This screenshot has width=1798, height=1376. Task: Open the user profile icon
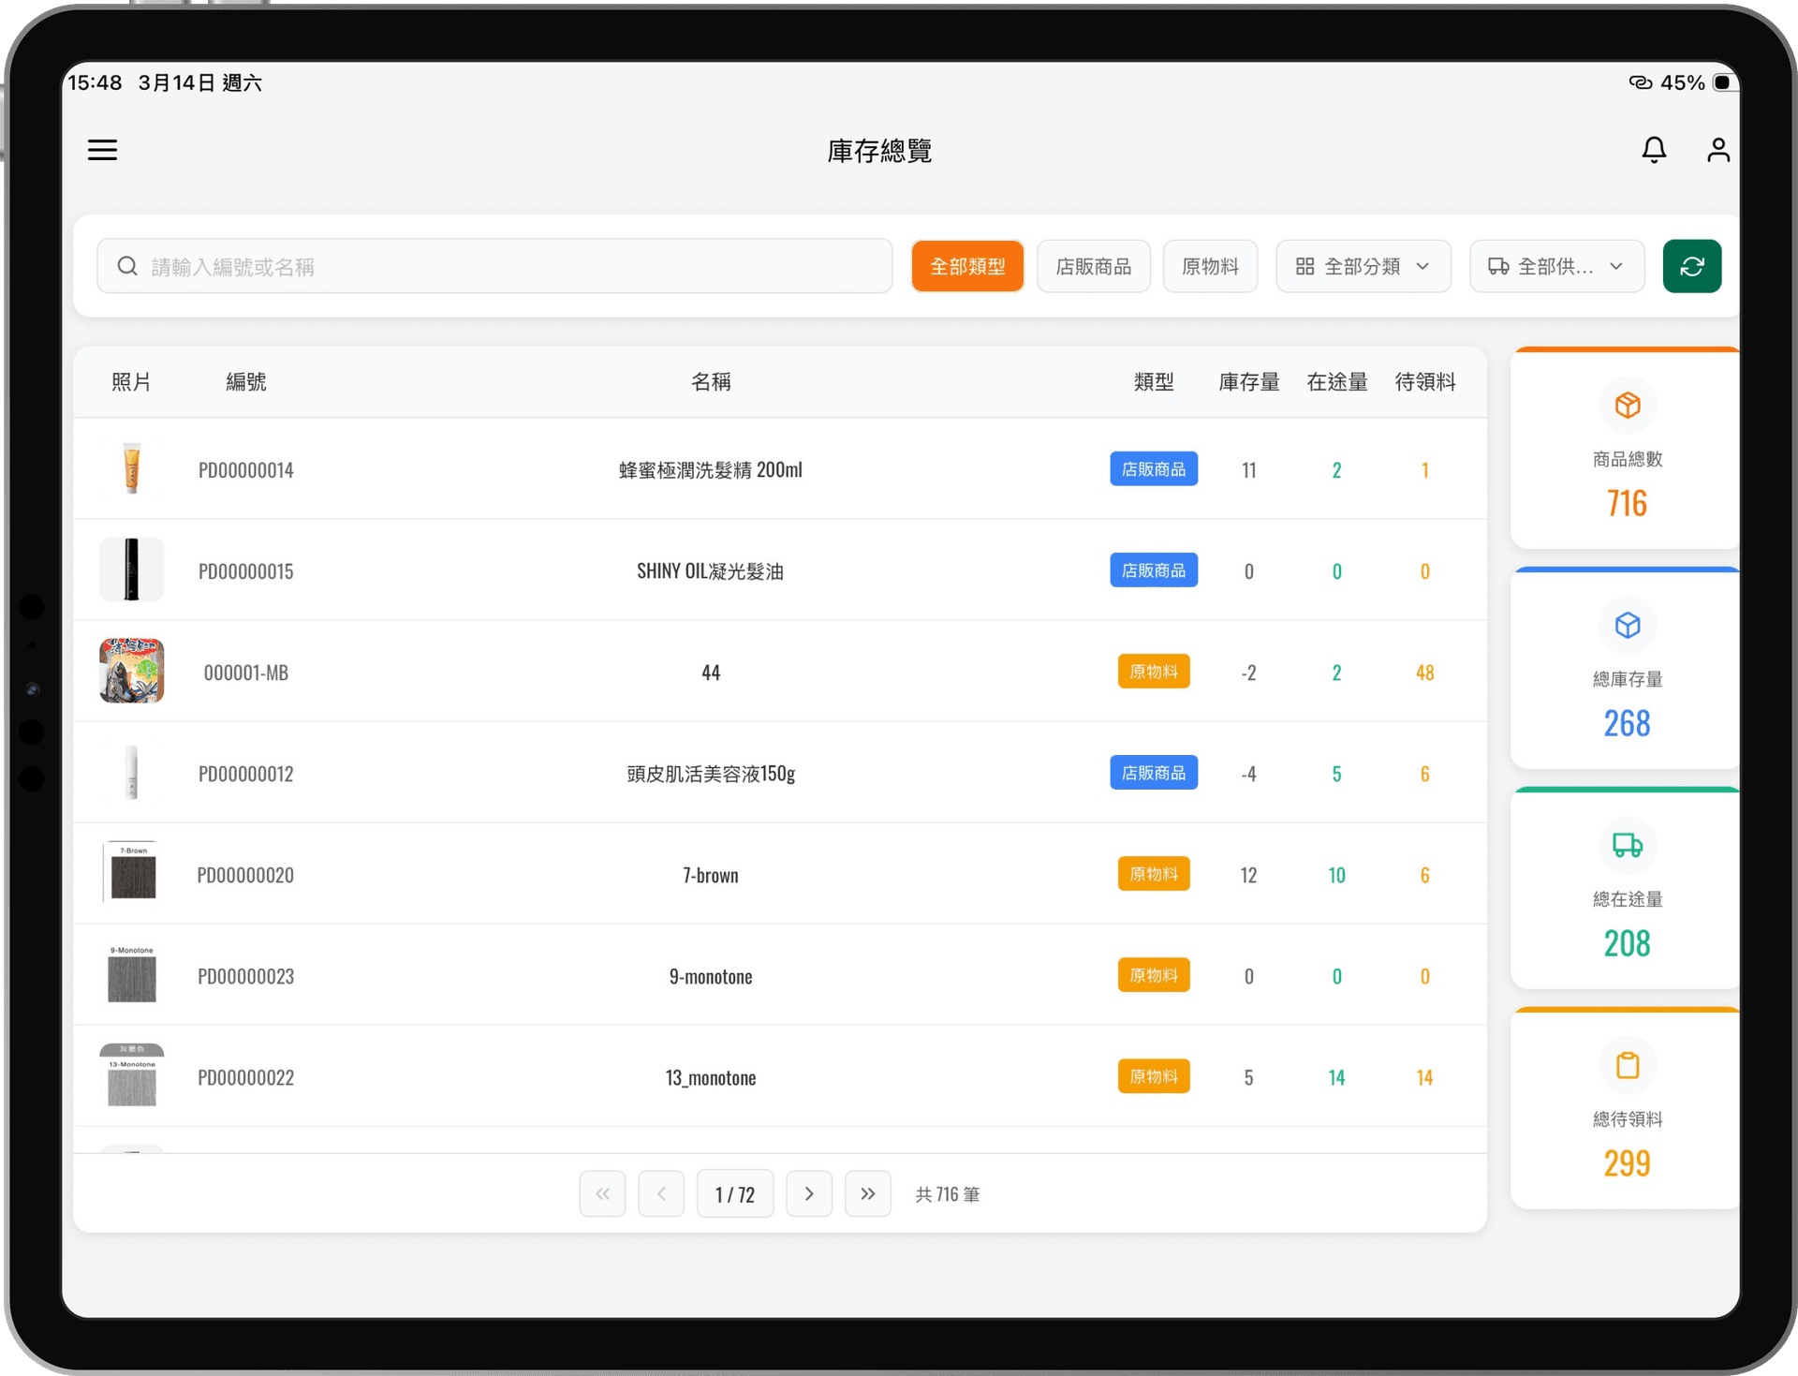[x=1718, y=150]
